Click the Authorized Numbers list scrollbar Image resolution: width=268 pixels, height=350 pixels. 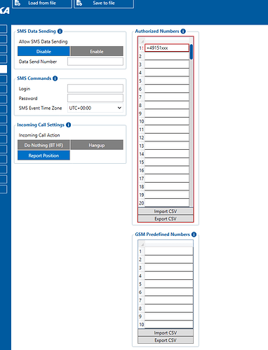click(x=191, y=125)
